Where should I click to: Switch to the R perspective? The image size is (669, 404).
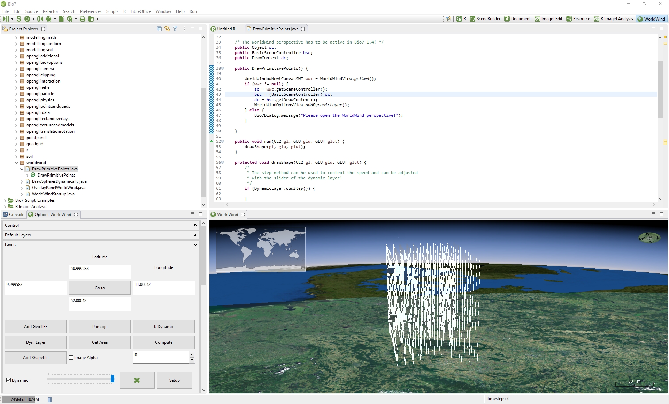click(x=461, y=19)
